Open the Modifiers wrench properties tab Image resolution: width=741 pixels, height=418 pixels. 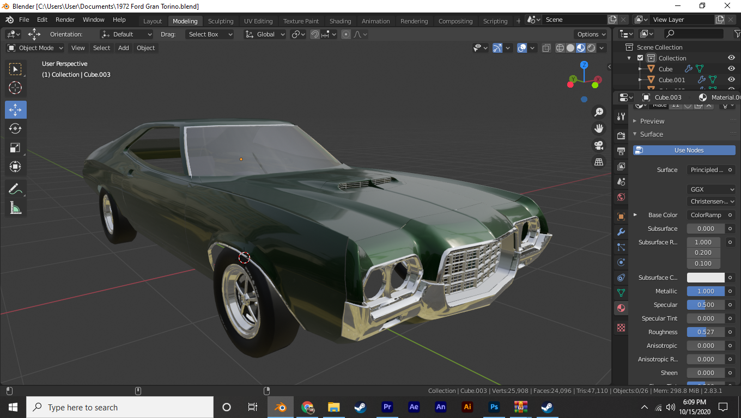click(x=621, y=232)
